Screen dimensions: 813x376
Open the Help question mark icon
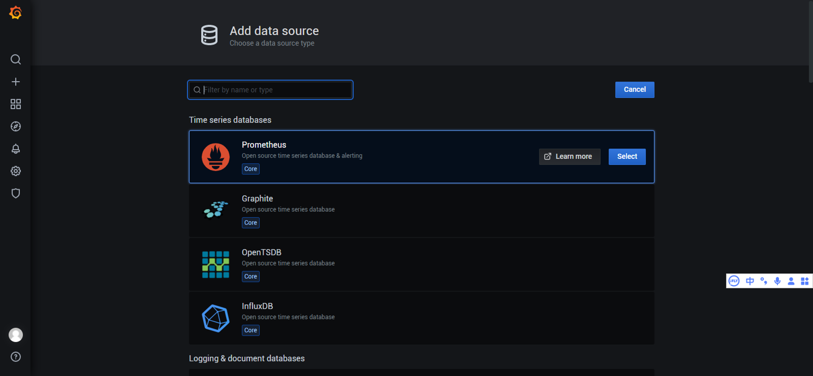(x=15, y=357)
